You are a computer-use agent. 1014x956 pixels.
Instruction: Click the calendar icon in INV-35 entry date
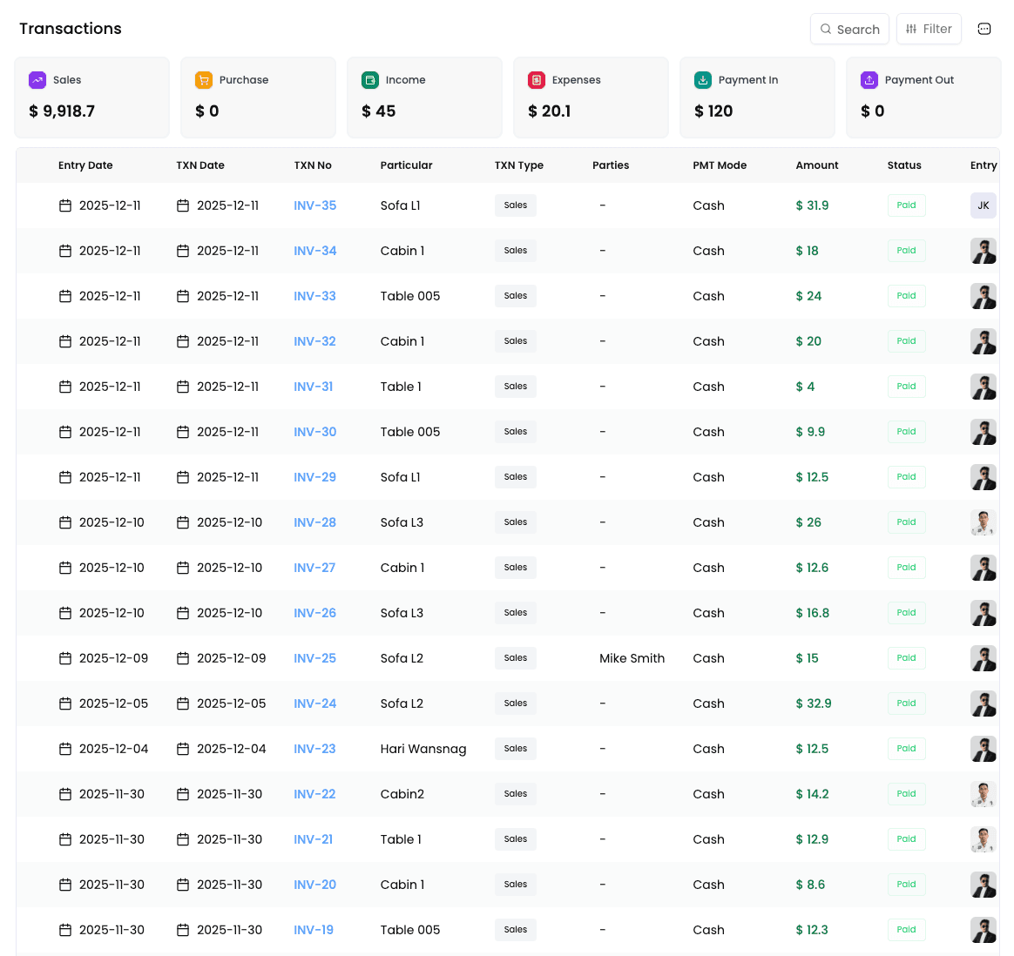click(x=65, y=205)
